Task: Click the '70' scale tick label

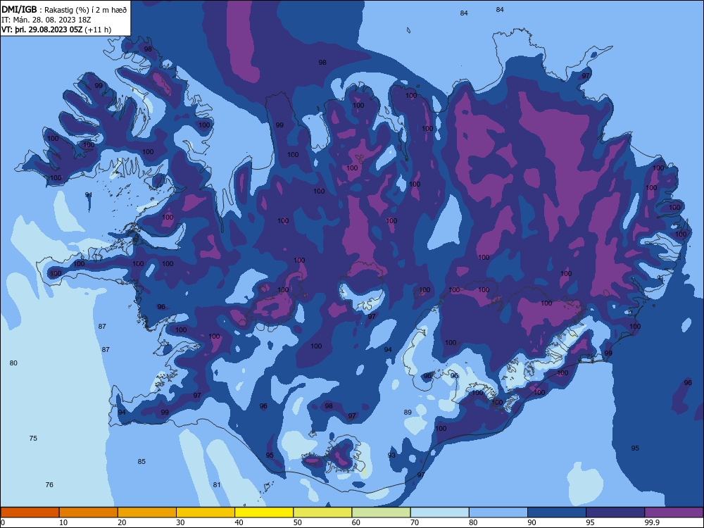Action: pos(415,522)
